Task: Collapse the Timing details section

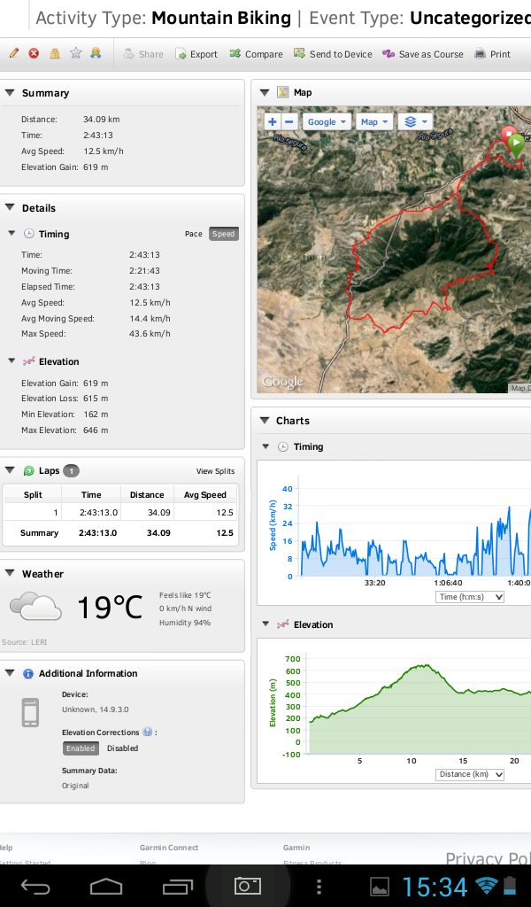Action: coord(12,233)
